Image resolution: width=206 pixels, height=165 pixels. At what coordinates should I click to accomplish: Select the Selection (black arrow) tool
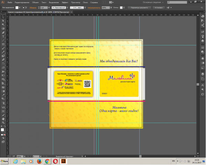tap(3, 17)
